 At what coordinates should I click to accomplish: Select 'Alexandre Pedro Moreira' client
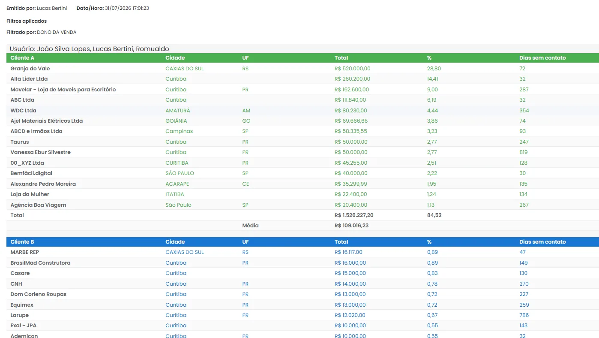43,184
